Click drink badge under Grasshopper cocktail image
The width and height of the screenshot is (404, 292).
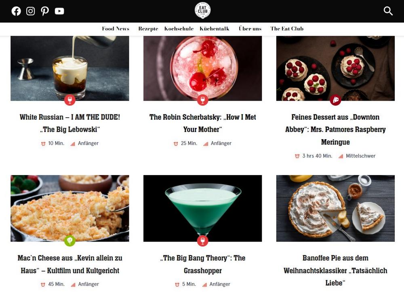202,241
